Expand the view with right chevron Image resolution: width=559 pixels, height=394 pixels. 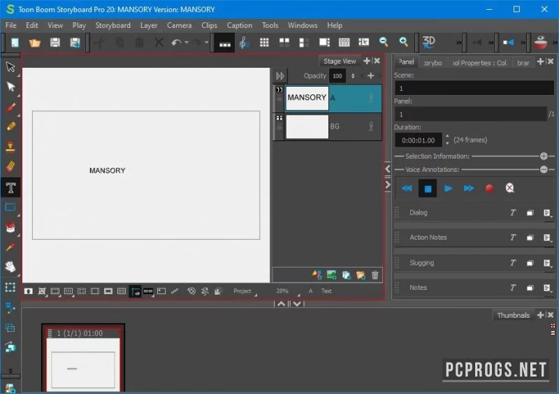pos(388,184)
